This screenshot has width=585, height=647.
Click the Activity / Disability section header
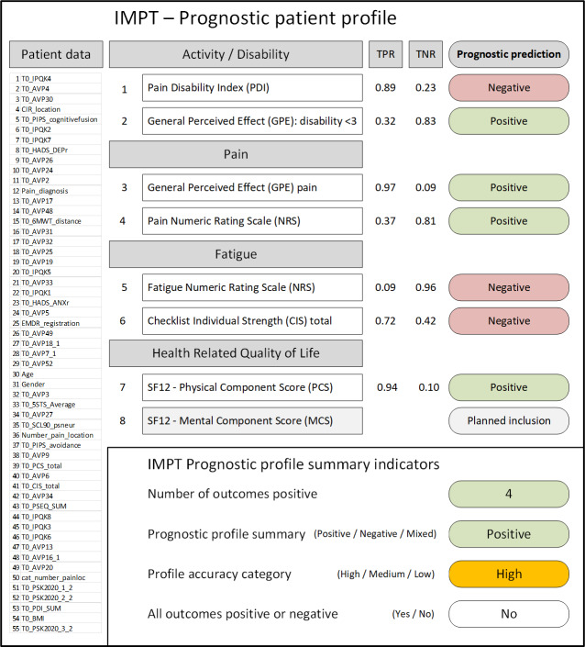[237, 54]
